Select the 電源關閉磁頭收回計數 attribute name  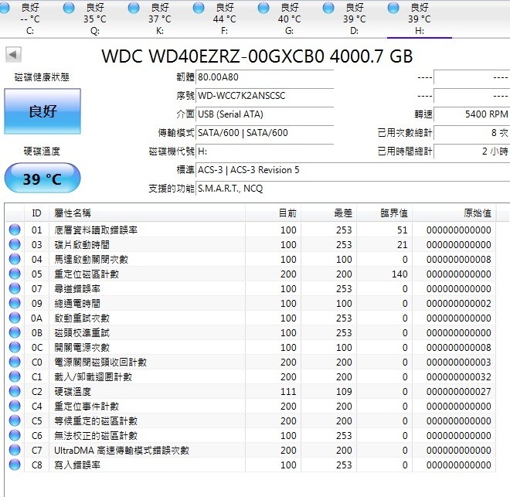coord(100,362)
